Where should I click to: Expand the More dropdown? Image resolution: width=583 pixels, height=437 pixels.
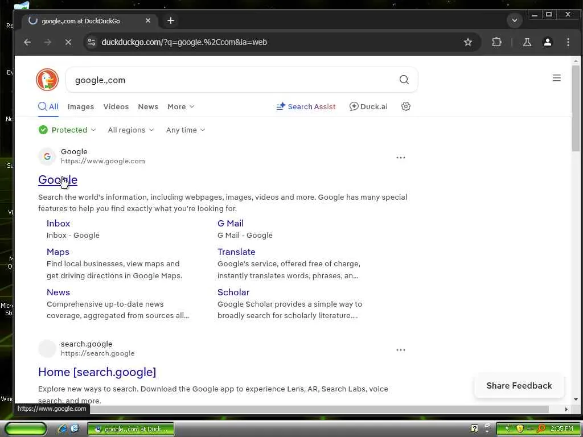(x=180, y=107)
